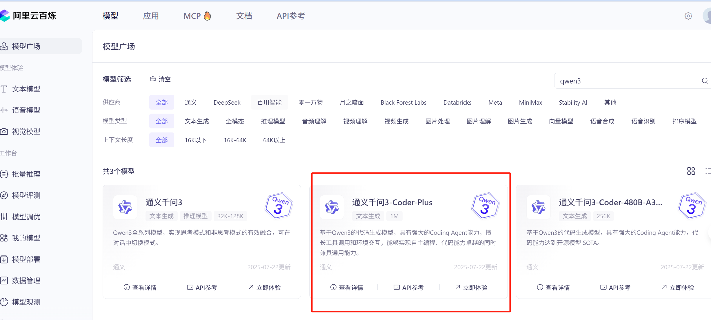This screenshot has height=320, width=711.
Task: Open 模型评测 sidebar item
Action: (x=26, y=195)
